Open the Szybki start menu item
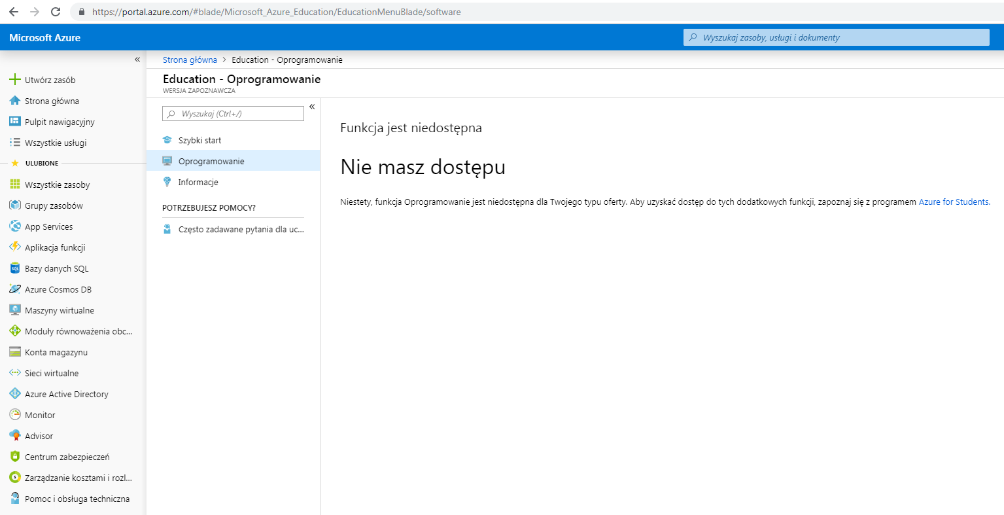The width and height of the screenshot is (1004, 515). coord(233,140)
